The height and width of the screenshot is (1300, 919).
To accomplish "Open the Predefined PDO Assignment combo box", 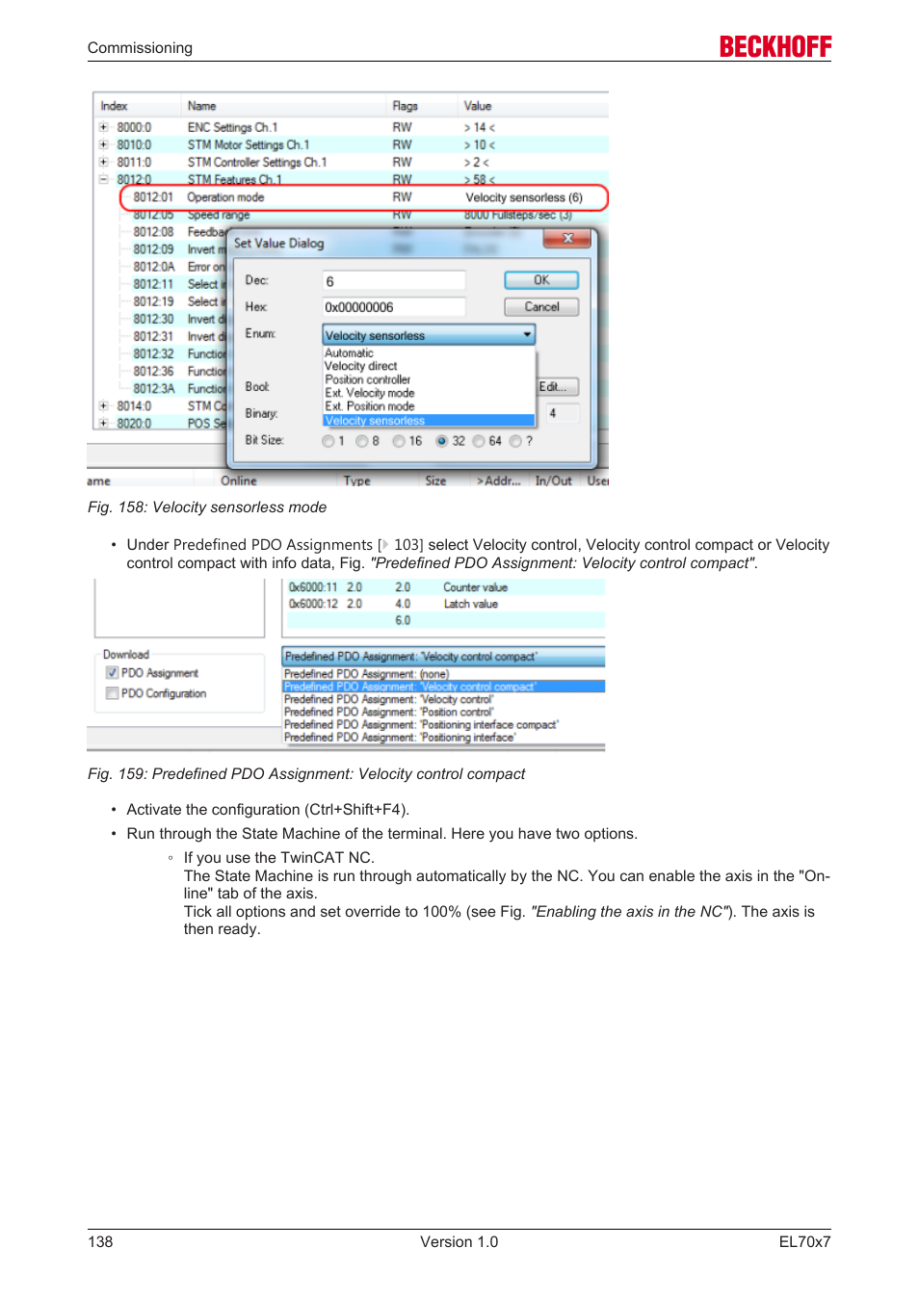I will (x=443, y=657).
